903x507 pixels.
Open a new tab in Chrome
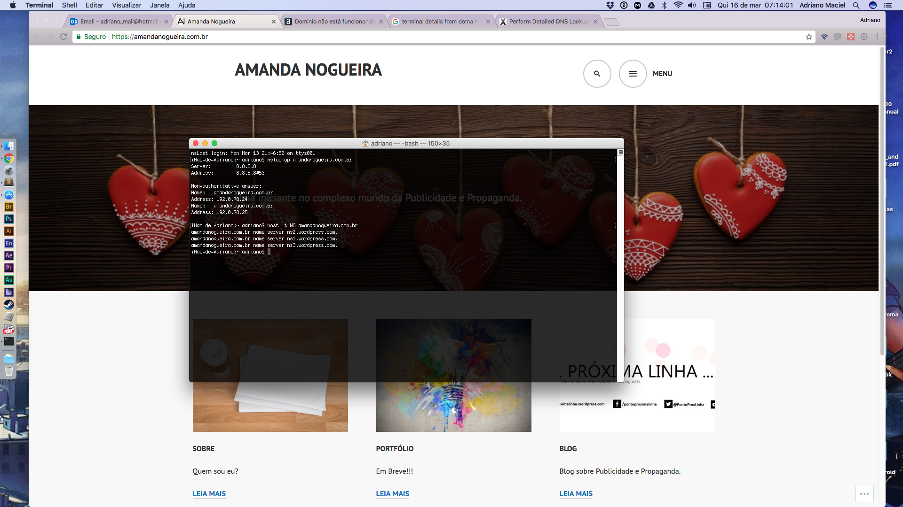[x=611, y=22]
